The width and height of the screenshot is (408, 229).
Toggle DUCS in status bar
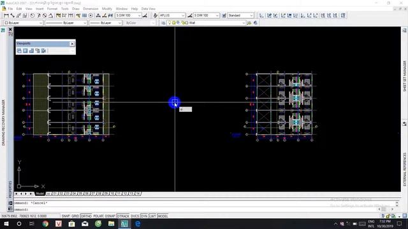point(135,216)
